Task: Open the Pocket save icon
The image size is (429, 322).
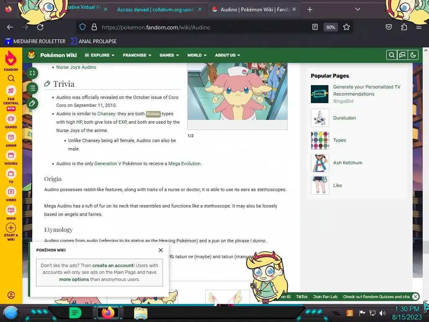Action: click(389, 27)
